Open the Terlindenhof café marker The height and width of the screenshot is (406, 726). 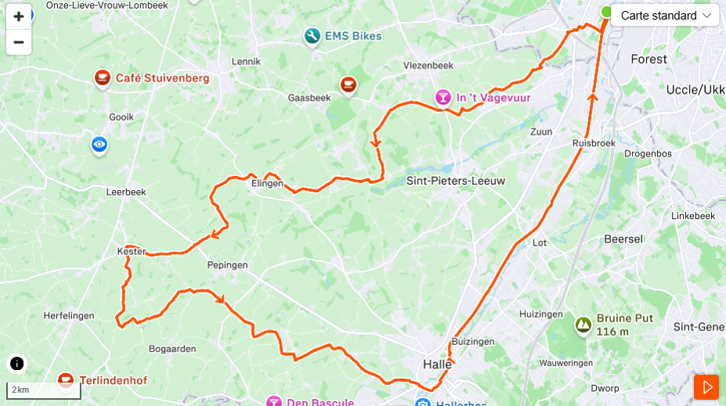click(x=65, y=381)
